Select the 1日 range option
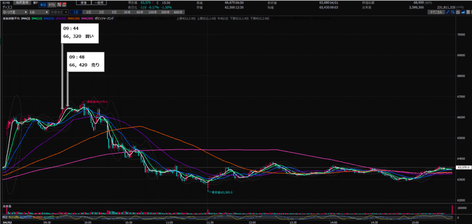Viewport: 472px width, 224px height. [x=76, y=11]
